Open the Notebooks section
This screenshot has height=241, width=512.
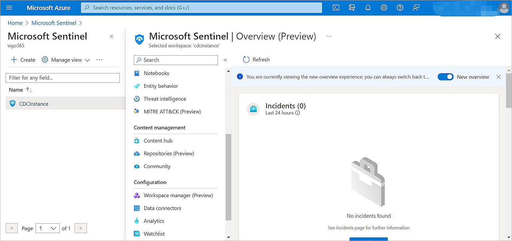[x=156, y=73]
